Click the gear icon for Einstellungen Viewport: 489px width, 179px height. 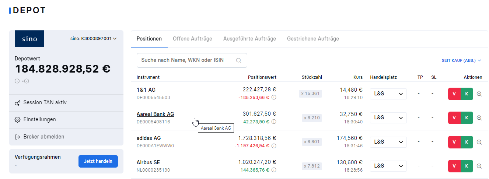click(x=17, y=120)
